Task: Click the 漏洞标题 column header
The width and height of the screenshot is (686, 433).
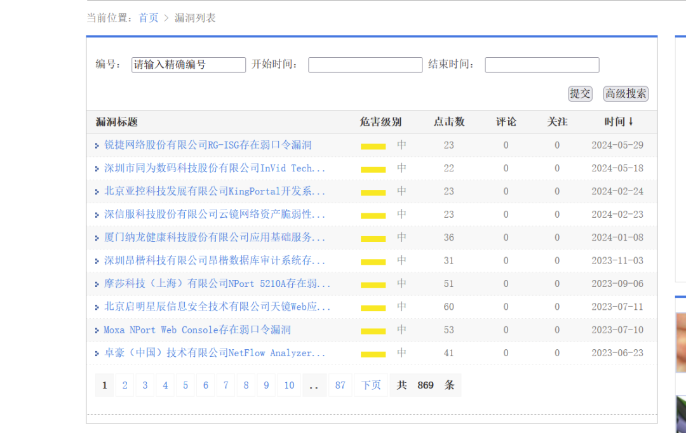Action: tap(117, 122)
